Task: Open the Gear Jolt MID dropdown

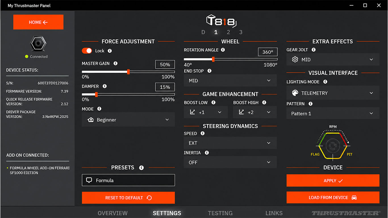Action: (333, 60)
